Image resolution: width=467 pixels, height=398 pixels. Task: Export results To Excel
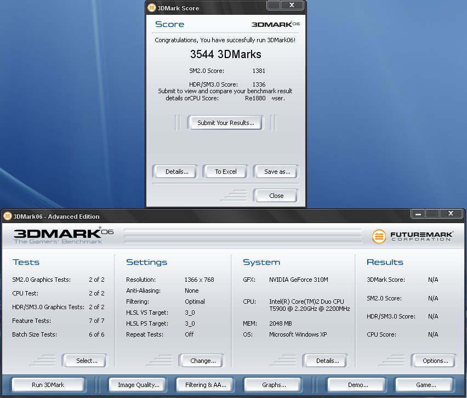tap(225, 172)
